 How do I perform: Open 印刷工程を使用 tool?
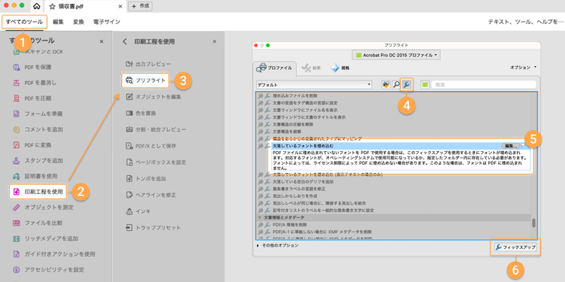click(x=38, y=192)
